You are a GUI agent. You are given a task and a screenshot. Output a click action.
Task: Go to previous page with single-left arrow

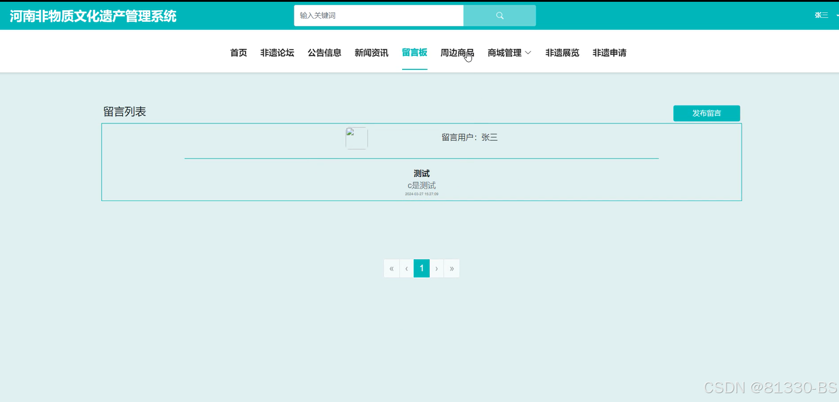point(407,268)
